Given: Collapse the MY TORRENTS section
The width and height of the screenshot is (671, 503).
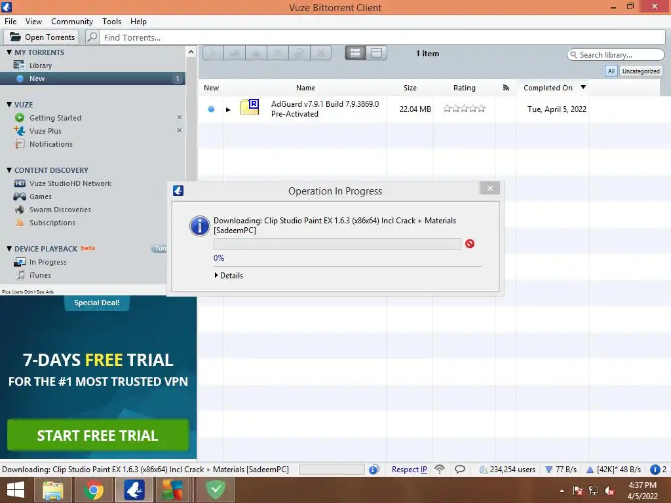Looking at the screenshot, I should [9, 52].
